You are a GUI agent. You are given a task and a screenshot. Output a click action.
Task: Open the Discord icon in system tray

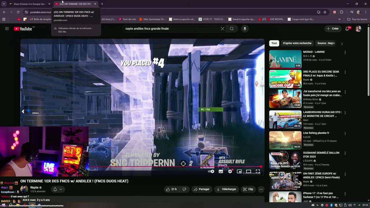(x=313, y=205)
